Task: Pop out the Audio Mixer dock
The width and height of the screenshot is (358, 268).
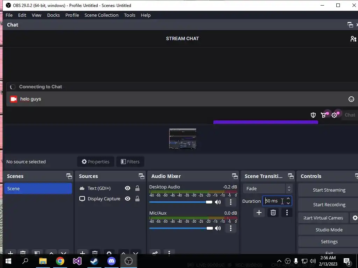Action: coord(235,176)
